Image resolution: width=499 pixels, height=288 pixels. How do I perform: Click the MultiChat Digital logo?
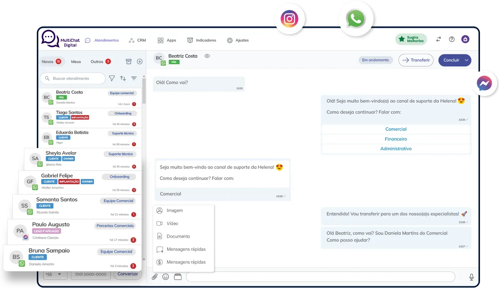coord(61,39)
